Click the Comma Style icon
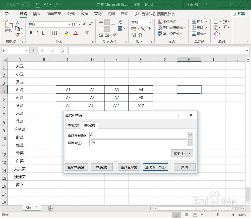251x218 pixels. pyautogui.click(x=150, y=29)
